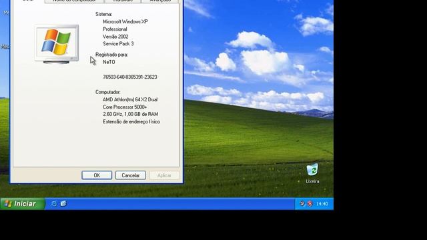Click the "Core Processor 5000+" line
Viewport: 427px width, 240px height.
coord(125,107)
